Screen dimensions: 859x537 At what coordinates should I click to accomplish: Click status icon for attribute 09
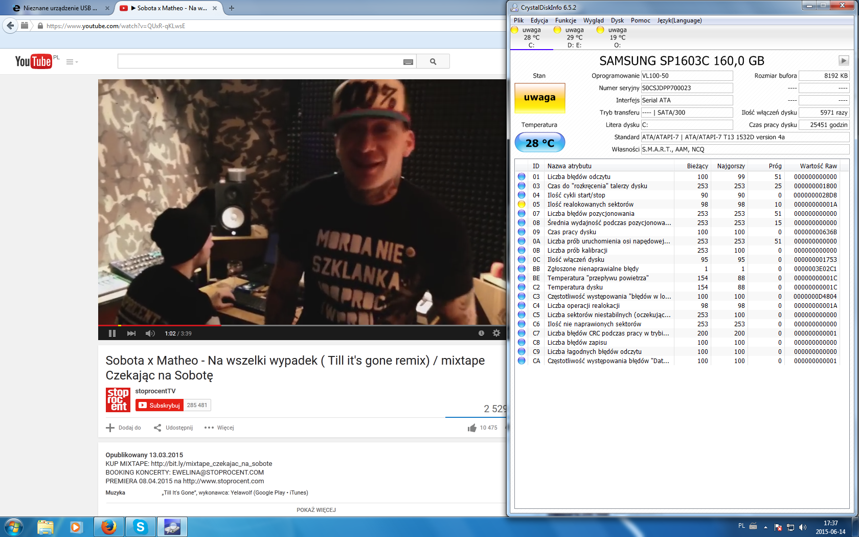coord(522,232)
